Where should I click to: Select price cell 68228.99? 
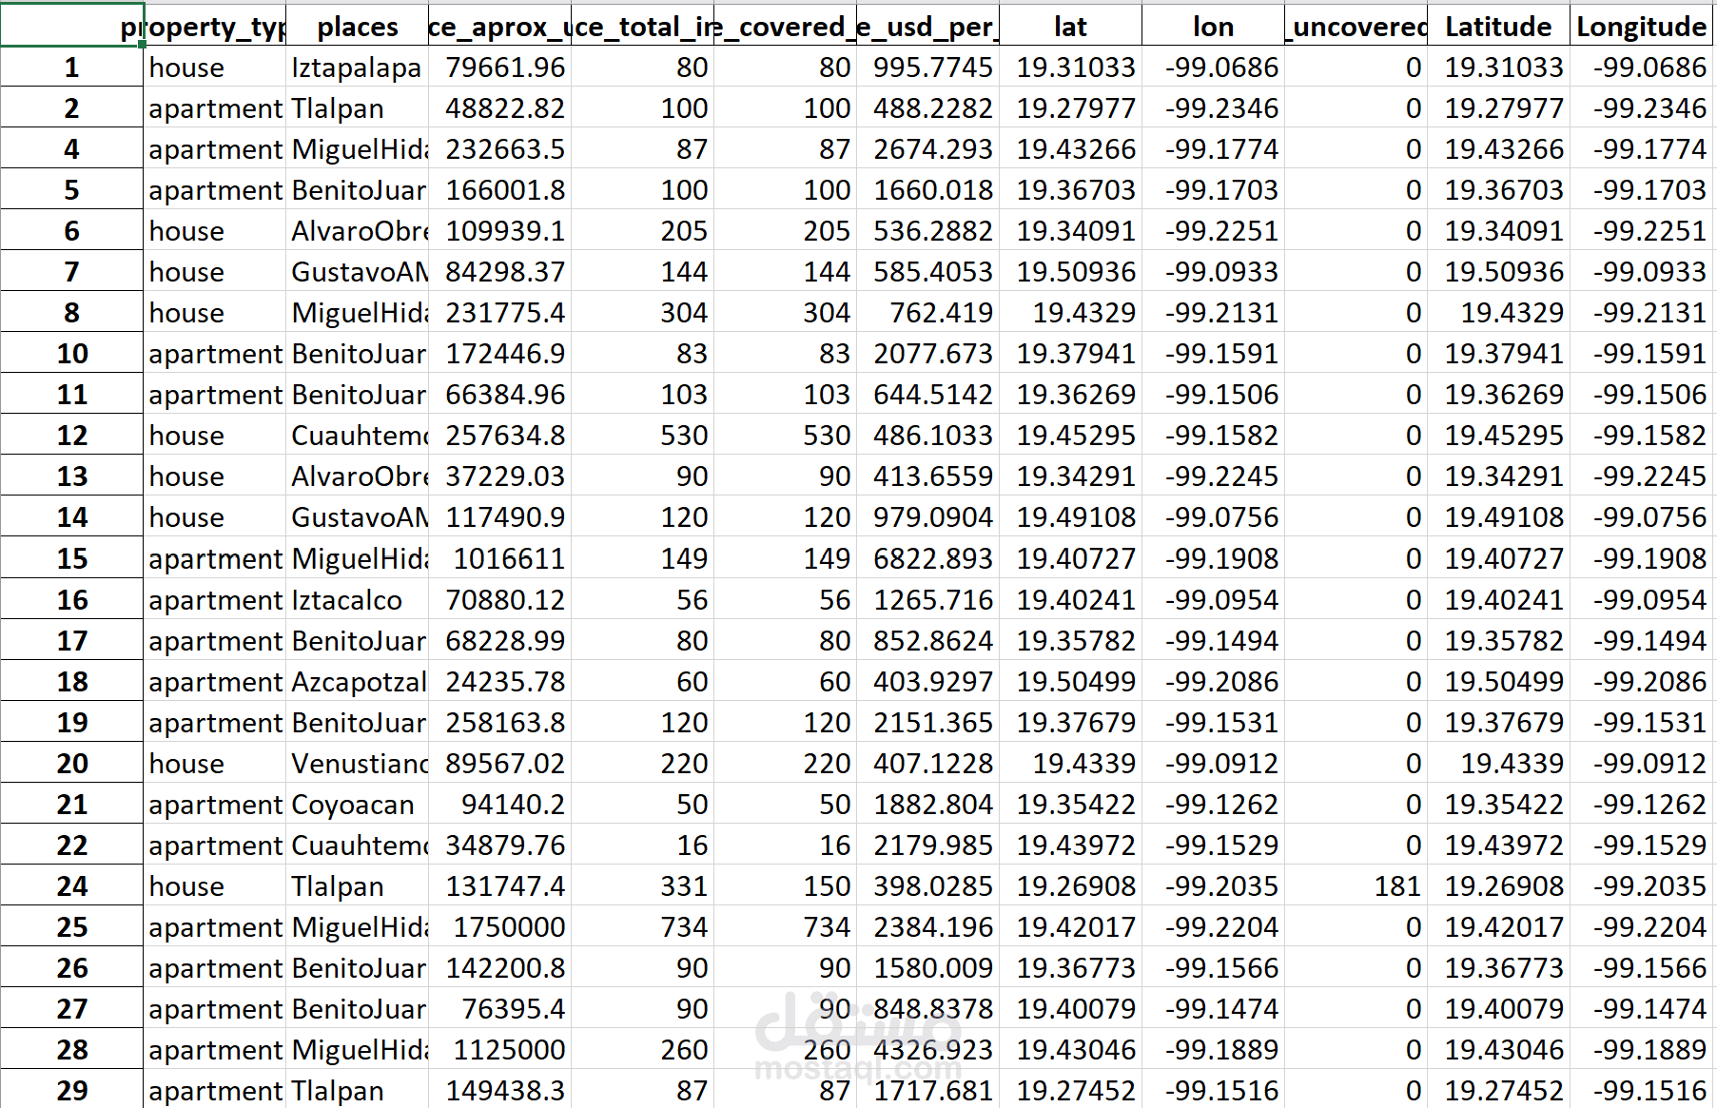(x=499, y=640)
